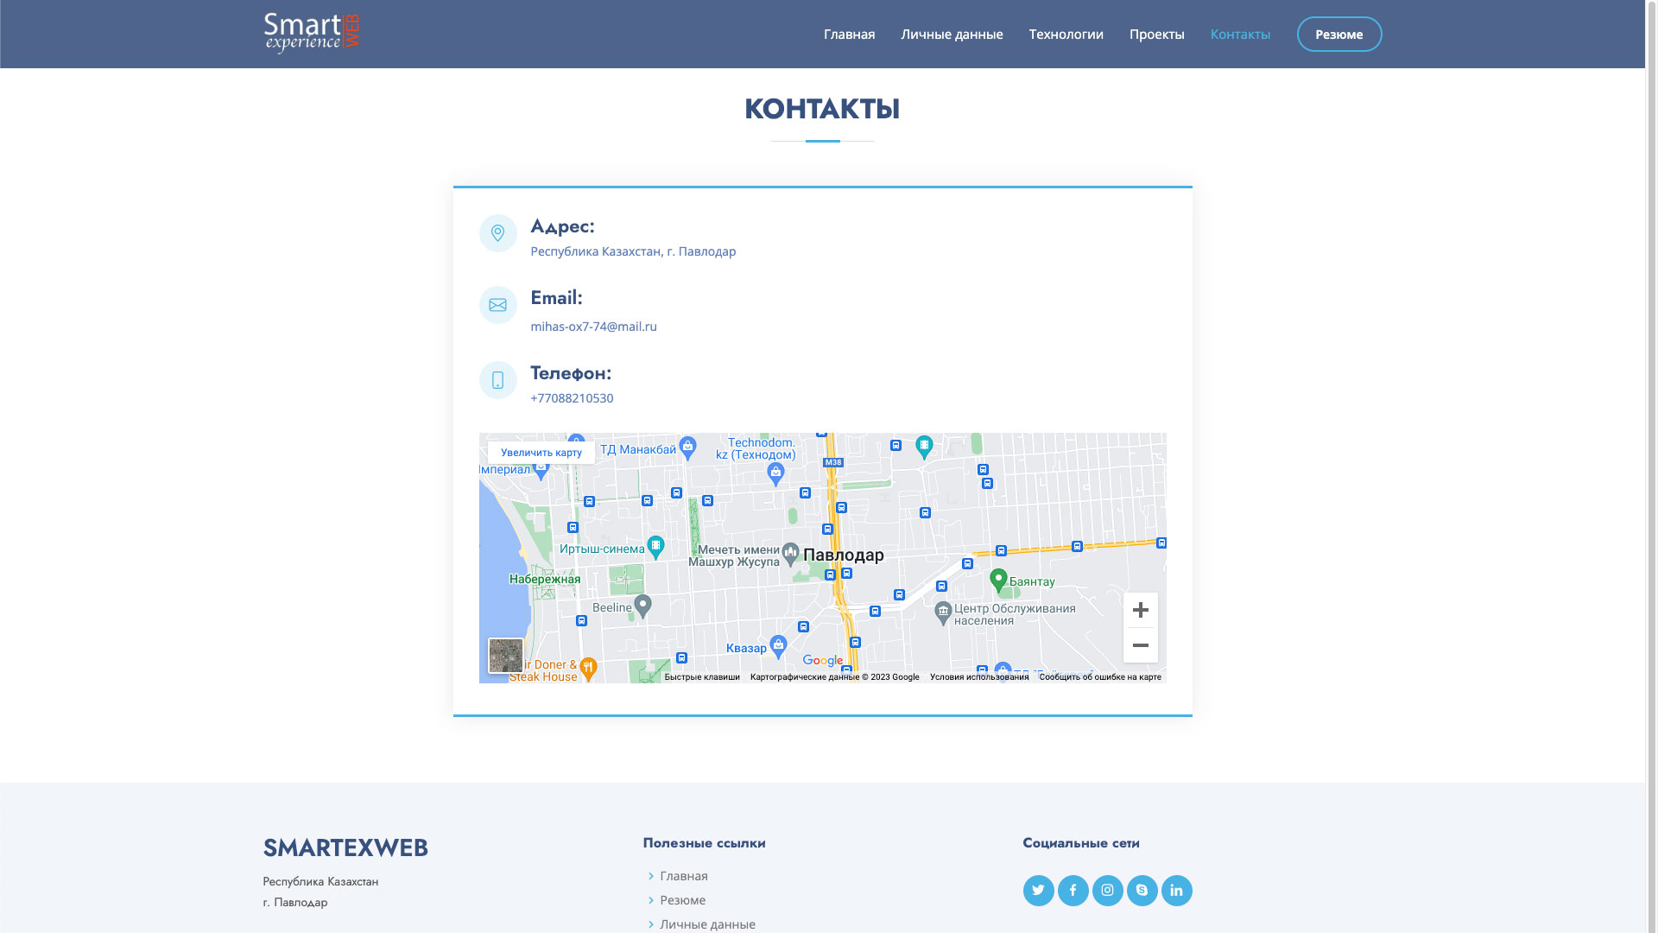Open Технологии menu item
The height and width of the screenshot is (933, 1658).
click(x=1066, y=35)
